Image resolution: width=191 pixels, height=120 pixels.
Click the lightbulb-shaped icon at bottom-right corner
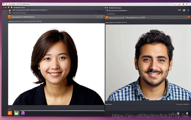point(187,113)
